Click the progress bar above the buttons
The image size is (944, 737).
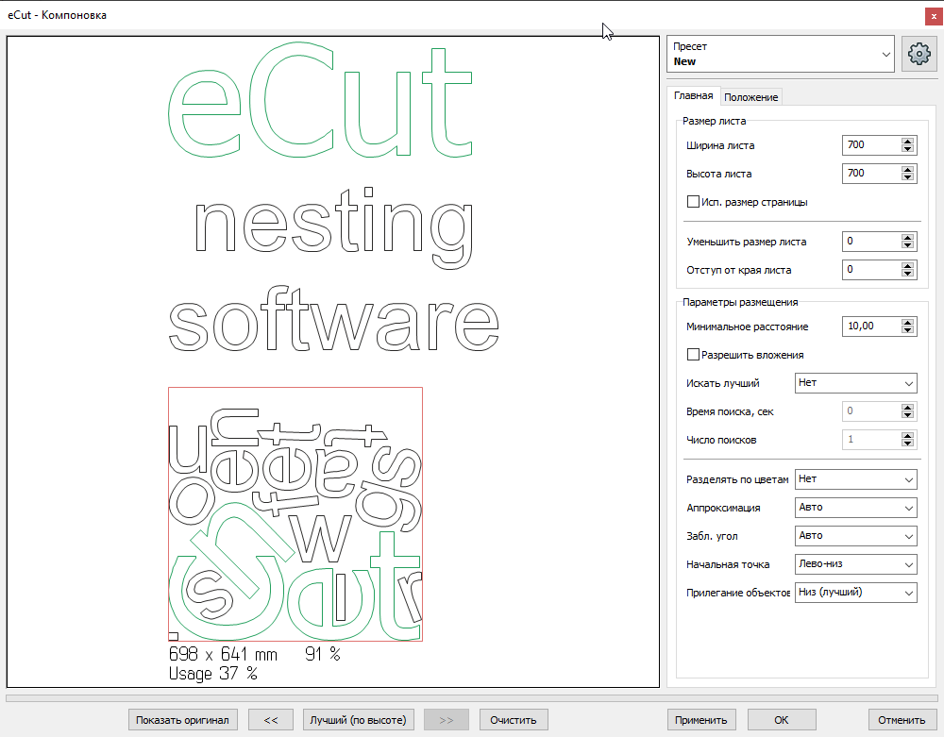pos(472,698)
